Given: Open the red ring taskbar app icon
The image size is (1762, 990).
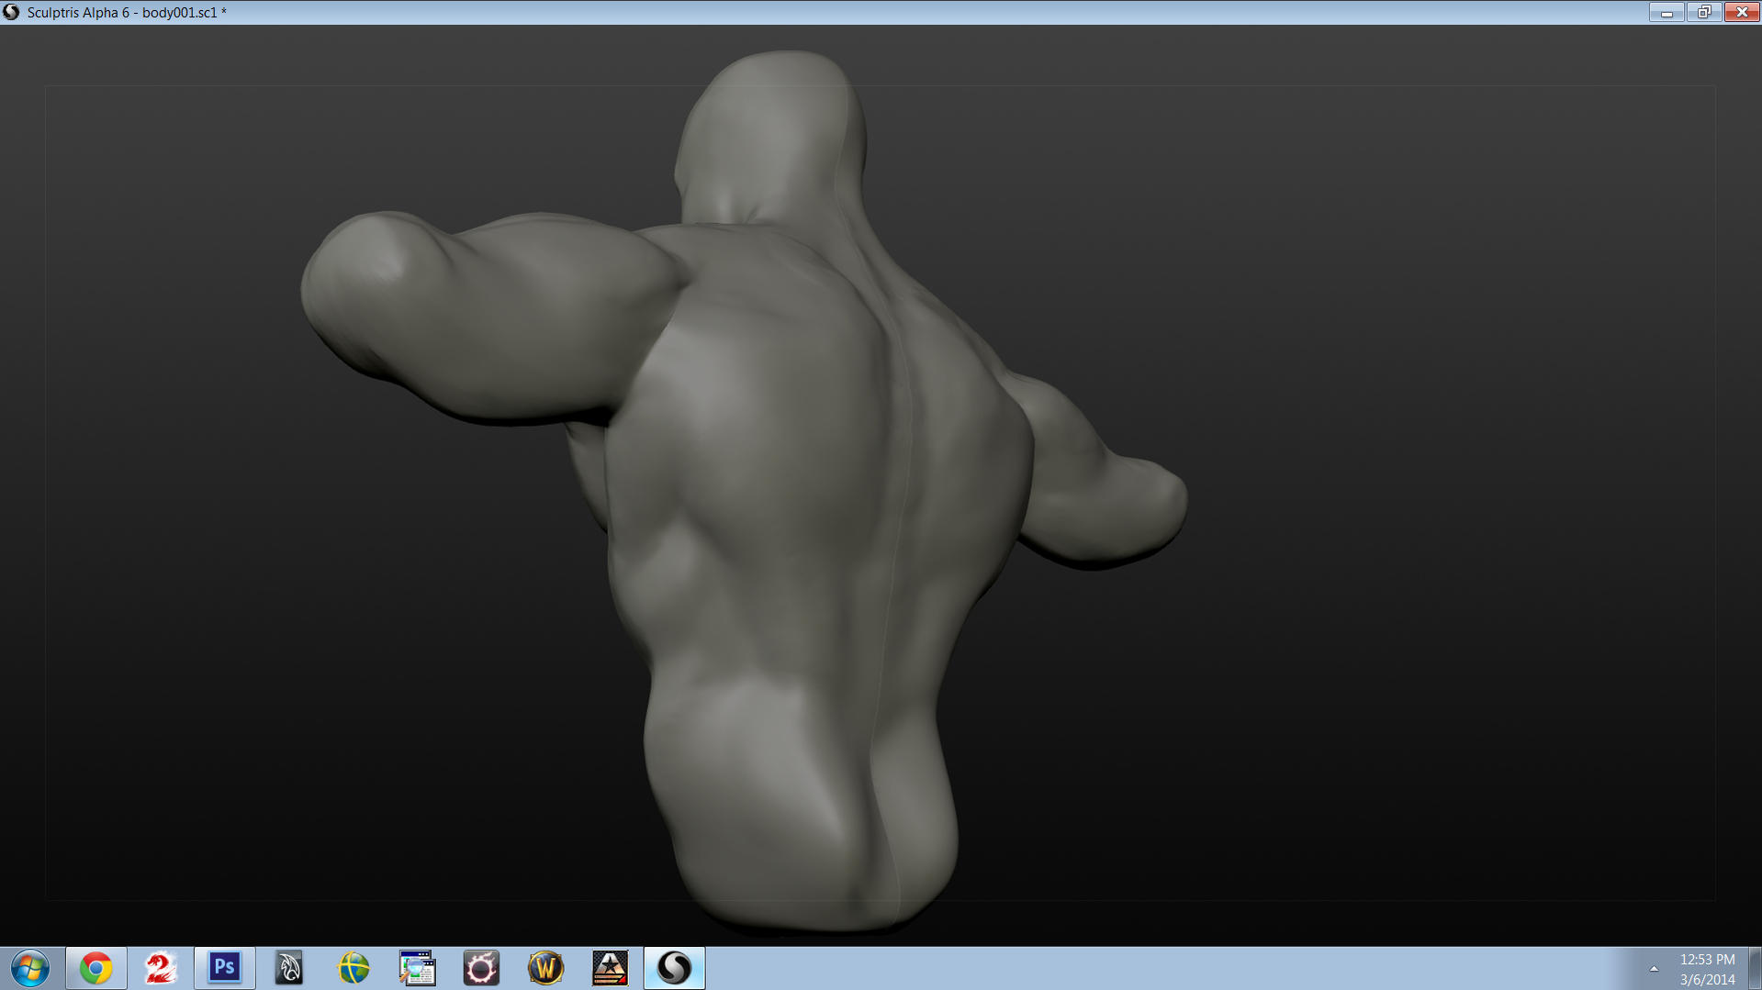Looking at the screenshot, I should coord(482,968).
